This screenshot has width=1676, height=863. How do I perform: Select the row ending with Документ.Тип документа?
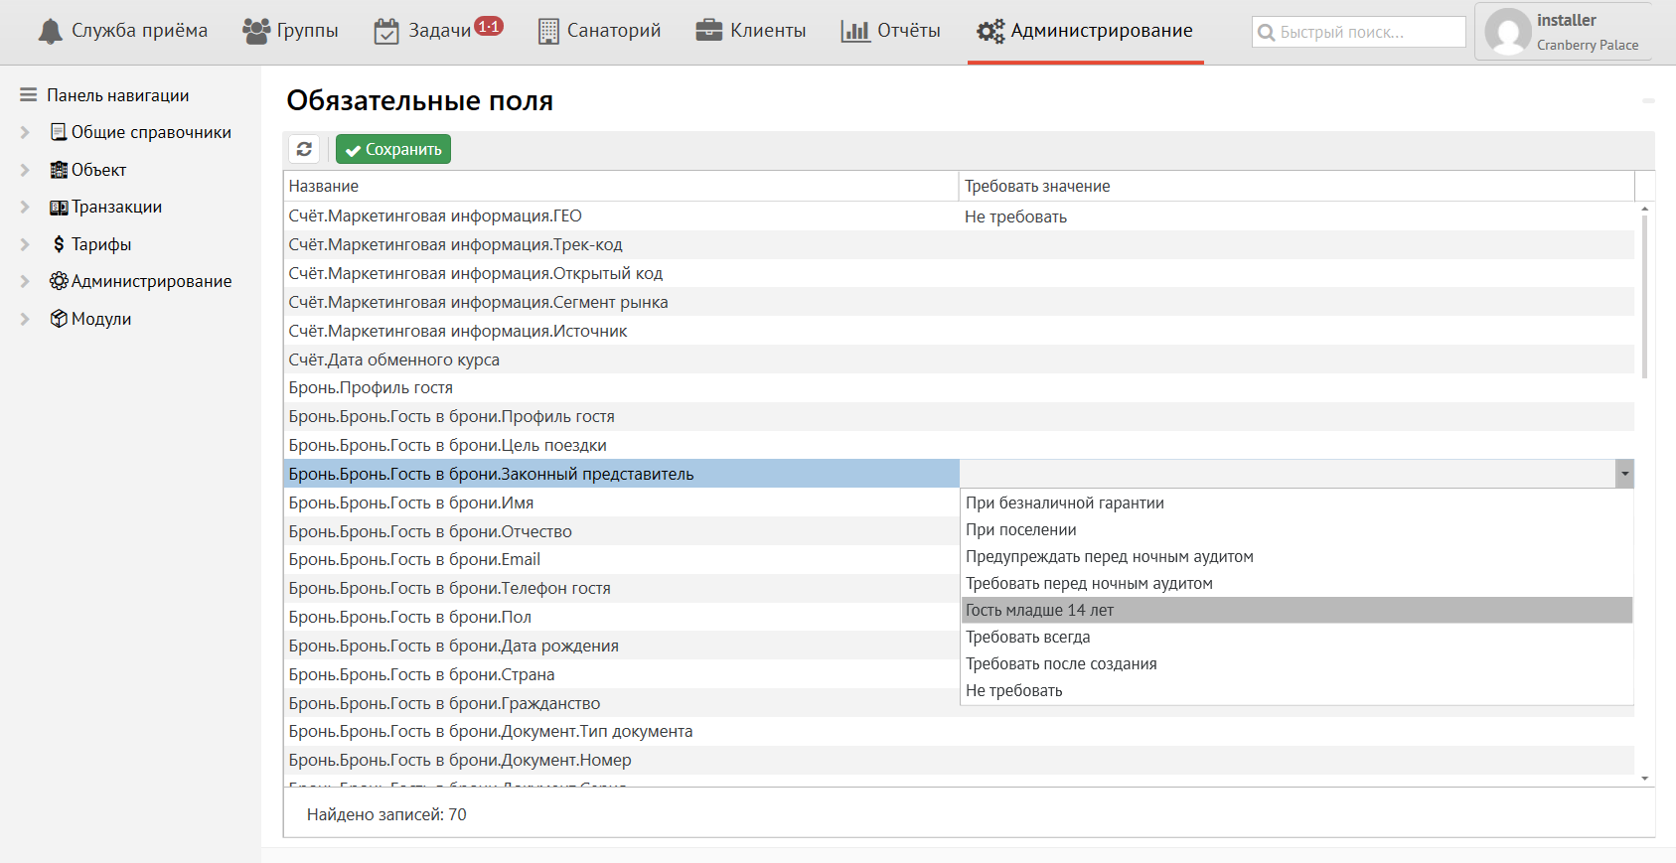[959, 732]
